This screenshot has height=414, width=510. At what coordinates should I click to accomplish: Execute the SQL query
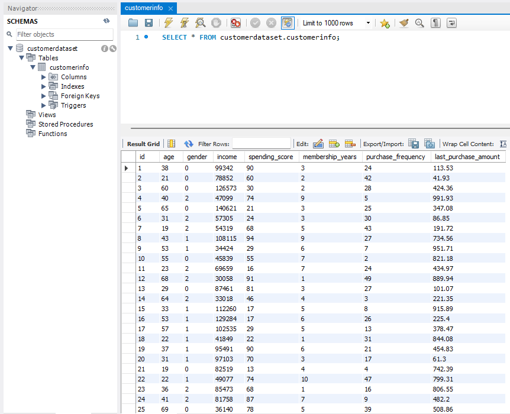(169, 22)
